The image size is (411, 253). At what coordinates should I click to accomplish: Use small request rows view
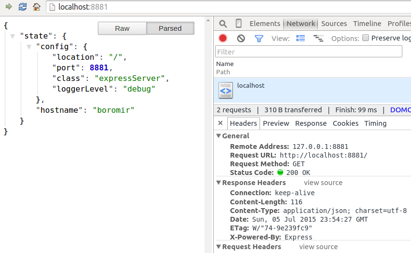click(x=318, y=39)
